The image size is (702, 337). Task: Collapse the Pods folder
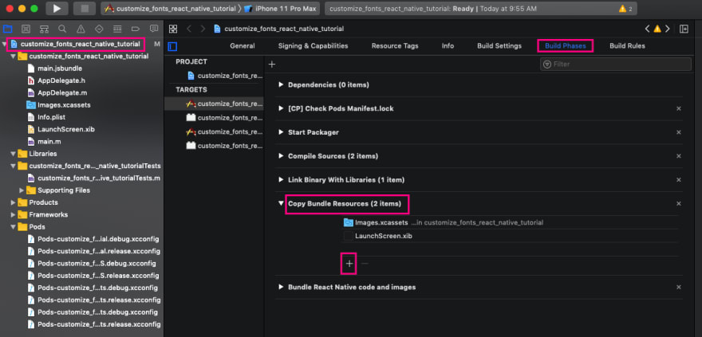pyautogui.click(x=13, y=226)
